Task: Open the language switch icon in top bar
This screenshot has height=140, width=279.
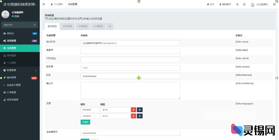Action: coord(237,4)
